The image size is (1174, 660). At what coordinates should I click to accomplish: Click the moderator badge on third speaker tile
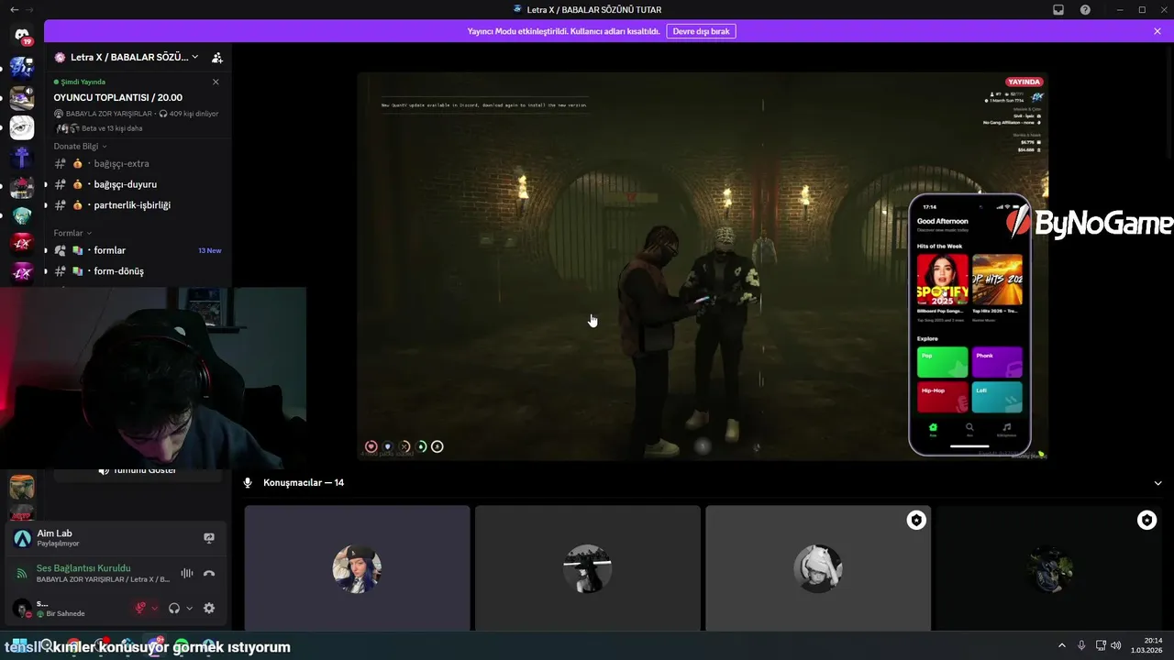pos(915,521)
